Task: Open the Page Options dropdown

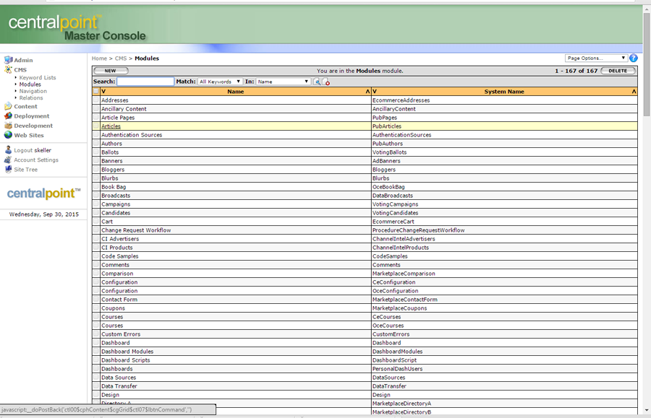Action: point(596,58)
